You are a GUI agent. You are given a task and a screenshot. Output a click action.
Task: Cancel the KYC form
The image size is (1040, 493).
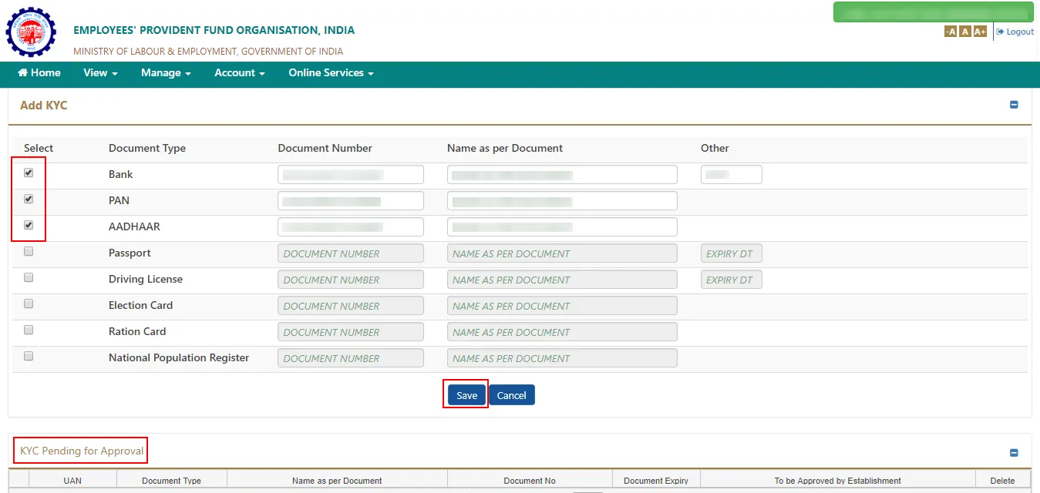pos(511,395)
